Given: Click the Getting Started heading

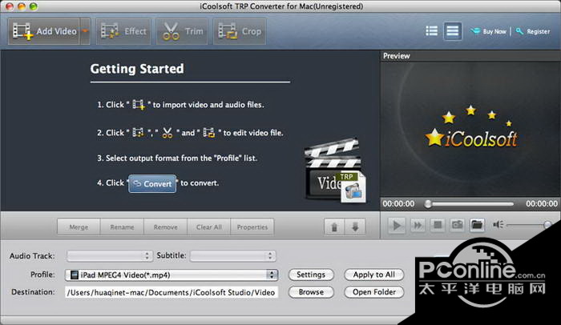Looking at the screenshot, I should (x=137, y=69).
